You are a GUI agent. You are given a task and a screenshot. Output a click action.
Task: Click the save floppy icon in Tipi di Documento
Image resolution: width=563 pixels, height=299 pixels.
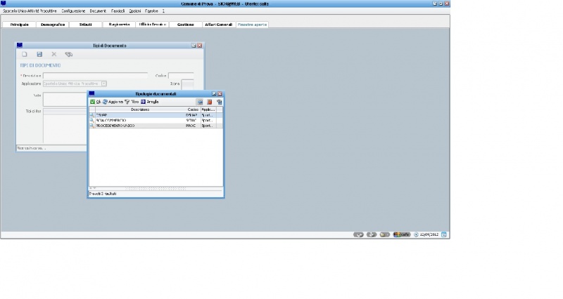39,55
